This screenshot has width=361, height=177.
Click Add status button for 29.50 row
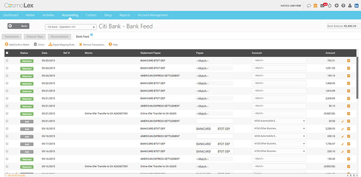coord(27,121)
